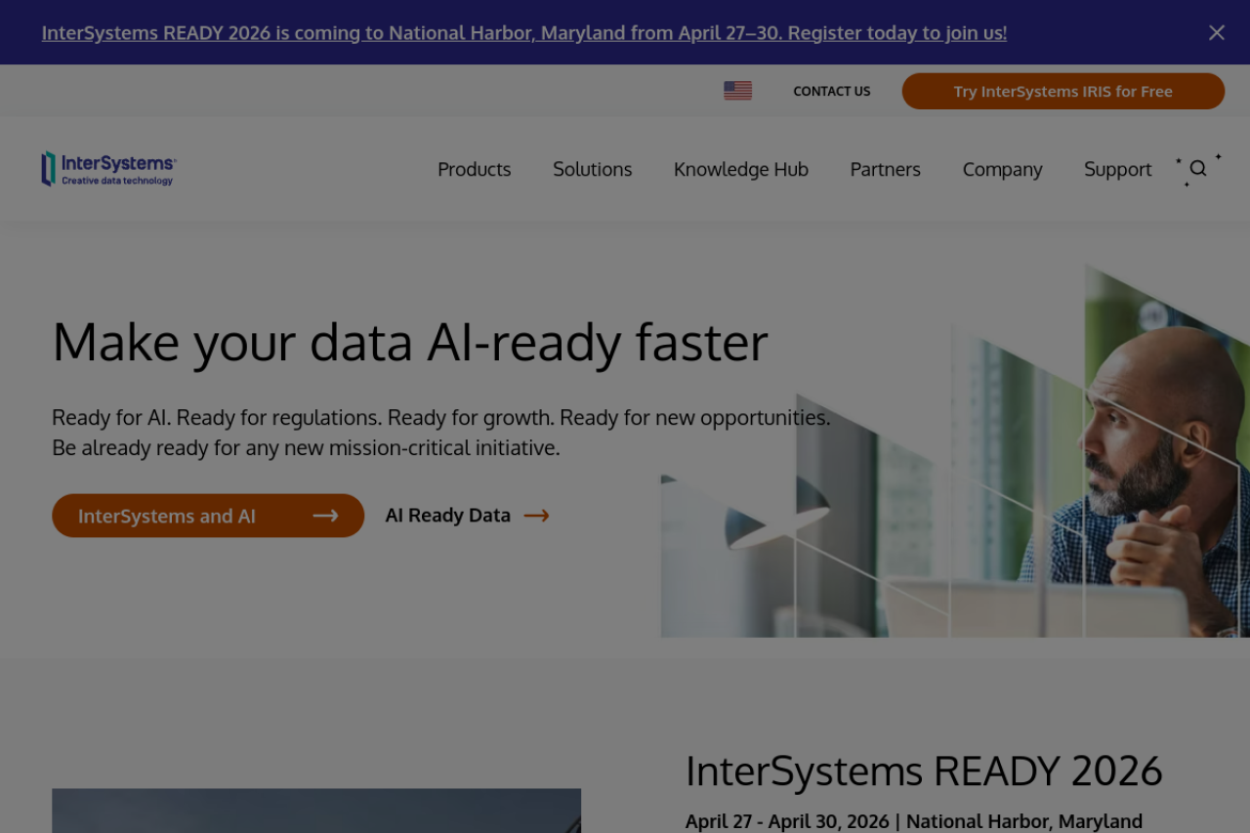This screenshot has width=1250, height=833.
Task: Click the US flag region selector
Action: tap(737, 91)
